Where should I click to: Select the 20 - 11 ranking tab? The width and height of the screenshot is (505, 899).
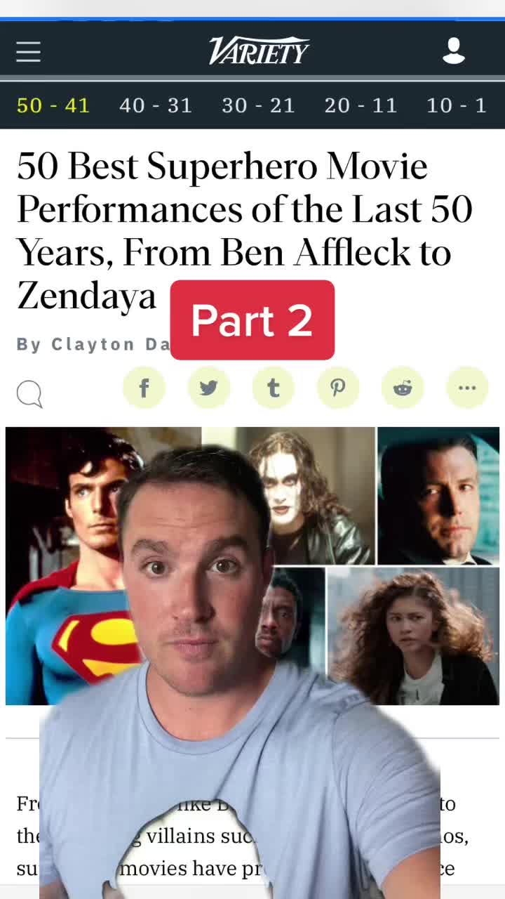coord(361,105)
